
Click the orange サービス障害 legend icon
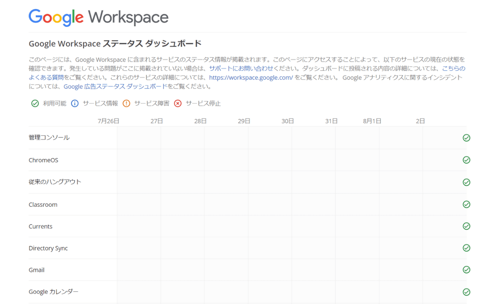(x=126, y=103)
